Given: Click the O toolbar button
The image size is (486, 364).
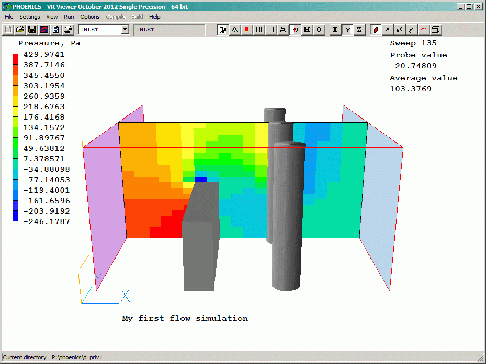Looking at the screenshot, I should [x=319, y=30].
